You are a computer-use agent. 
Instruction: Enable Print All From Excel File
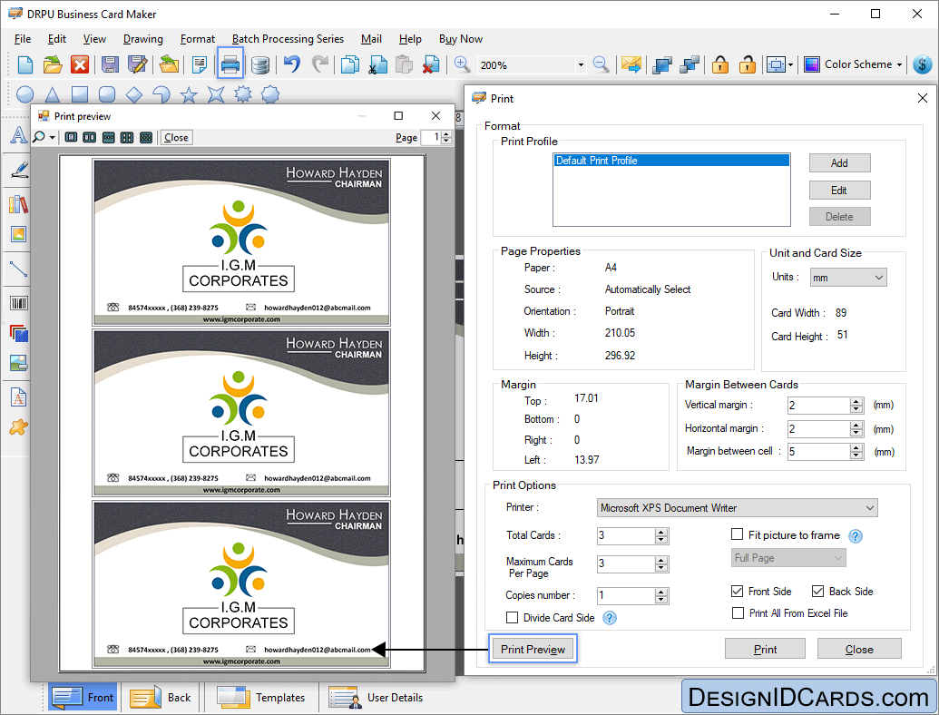[x=738, y=612]
